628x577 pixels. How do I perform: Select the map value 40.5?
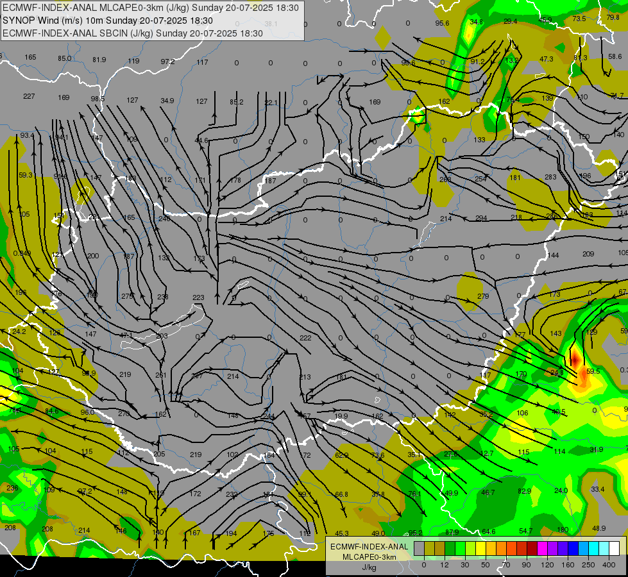click(558, 412)
